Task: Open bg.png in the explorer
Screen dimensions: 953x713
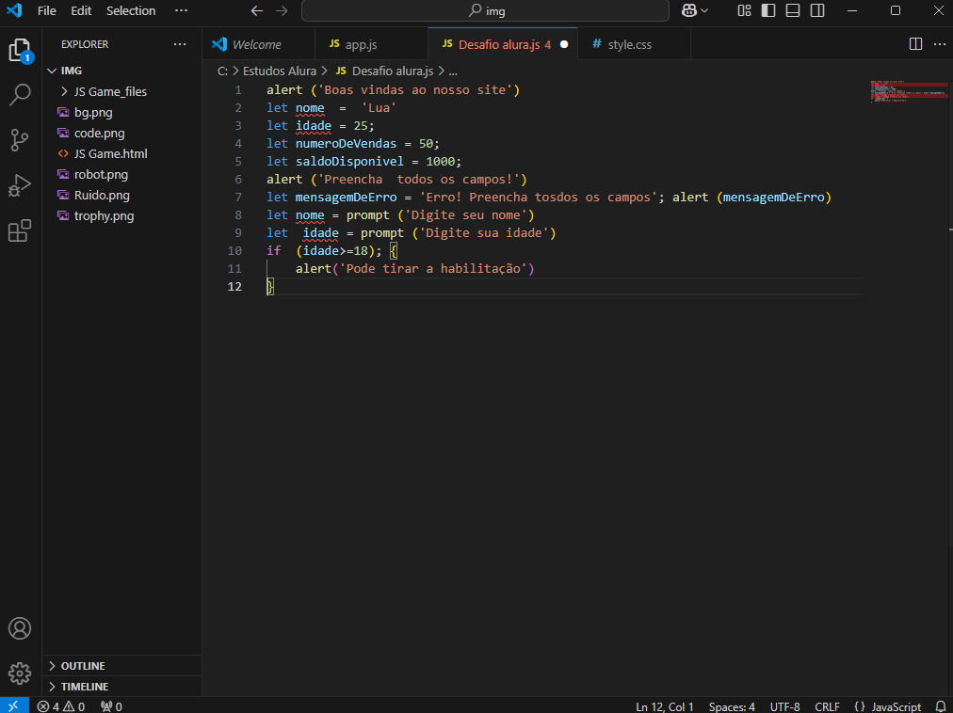Action: point(93,112)
